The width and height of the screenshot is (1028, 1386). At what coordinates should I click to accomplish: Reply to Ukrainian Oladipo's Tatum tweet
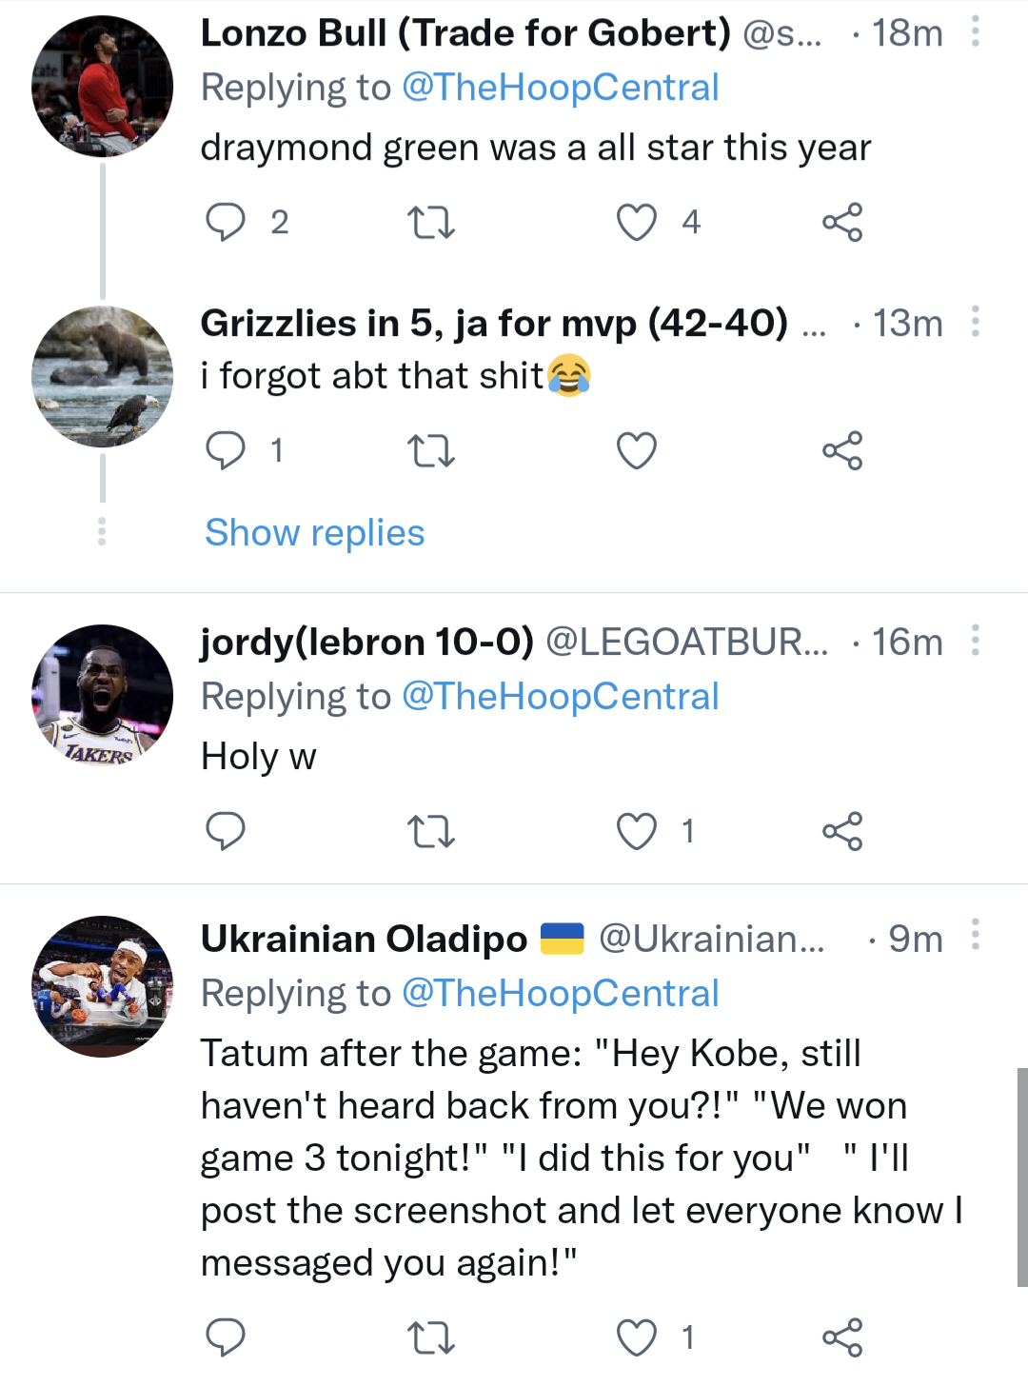tap(226, 1337)
